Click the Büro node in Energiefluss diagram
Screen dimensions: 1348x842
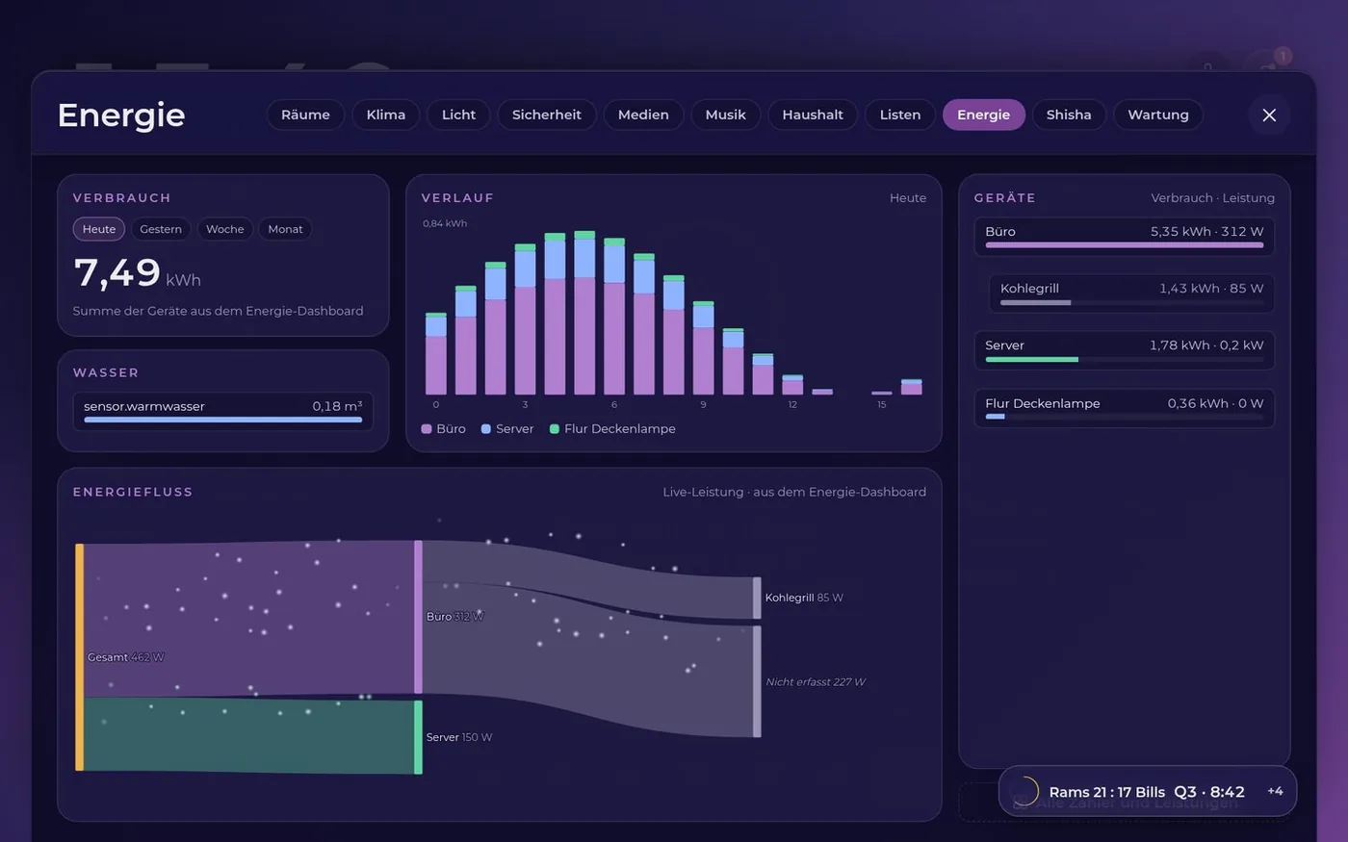[419, 617]
